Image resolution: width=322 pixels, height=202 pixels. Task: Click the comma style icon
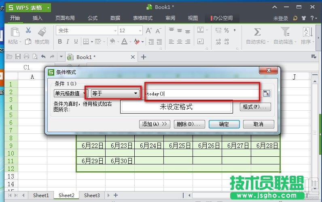235,30
